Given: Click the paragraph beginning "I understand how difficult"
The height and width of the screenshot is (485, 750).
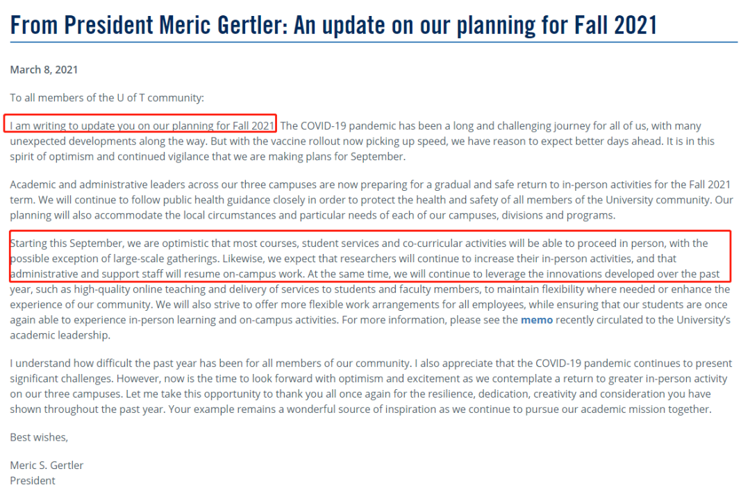Looking at the screenshot, I should (371, 386).
